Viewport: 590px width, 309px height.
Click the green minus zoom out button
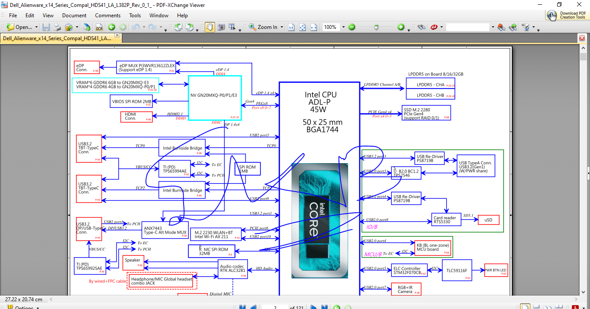click(x=352, y=27)
